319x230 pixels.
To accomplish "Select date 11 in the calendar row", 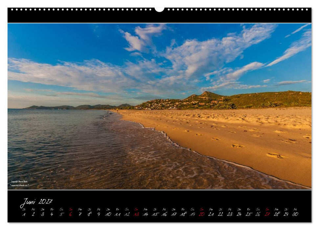I will pos(117,214).
